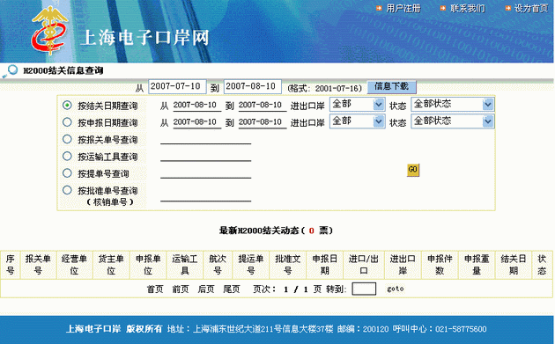Click the 批准文号 column header
This screenshot has width=555, height=344.
pos(288,265)
